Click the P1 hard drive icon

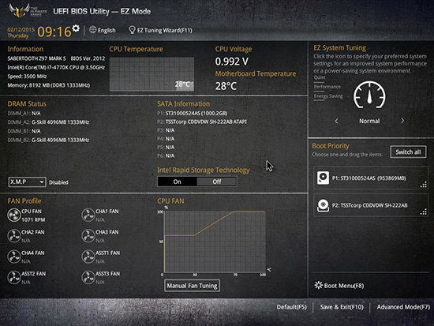pos(323,178)
